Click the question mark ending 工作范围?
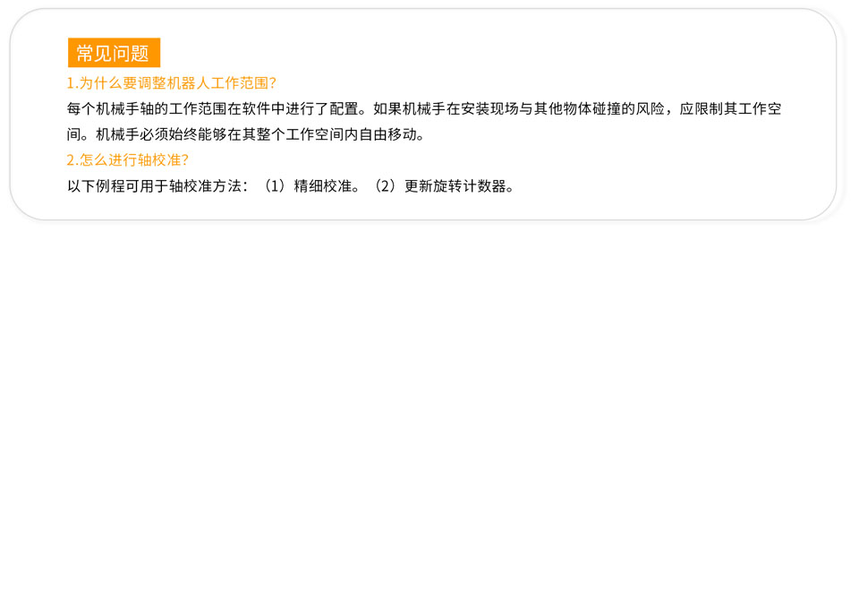This screenshot has height=608, width=859. 273,82
